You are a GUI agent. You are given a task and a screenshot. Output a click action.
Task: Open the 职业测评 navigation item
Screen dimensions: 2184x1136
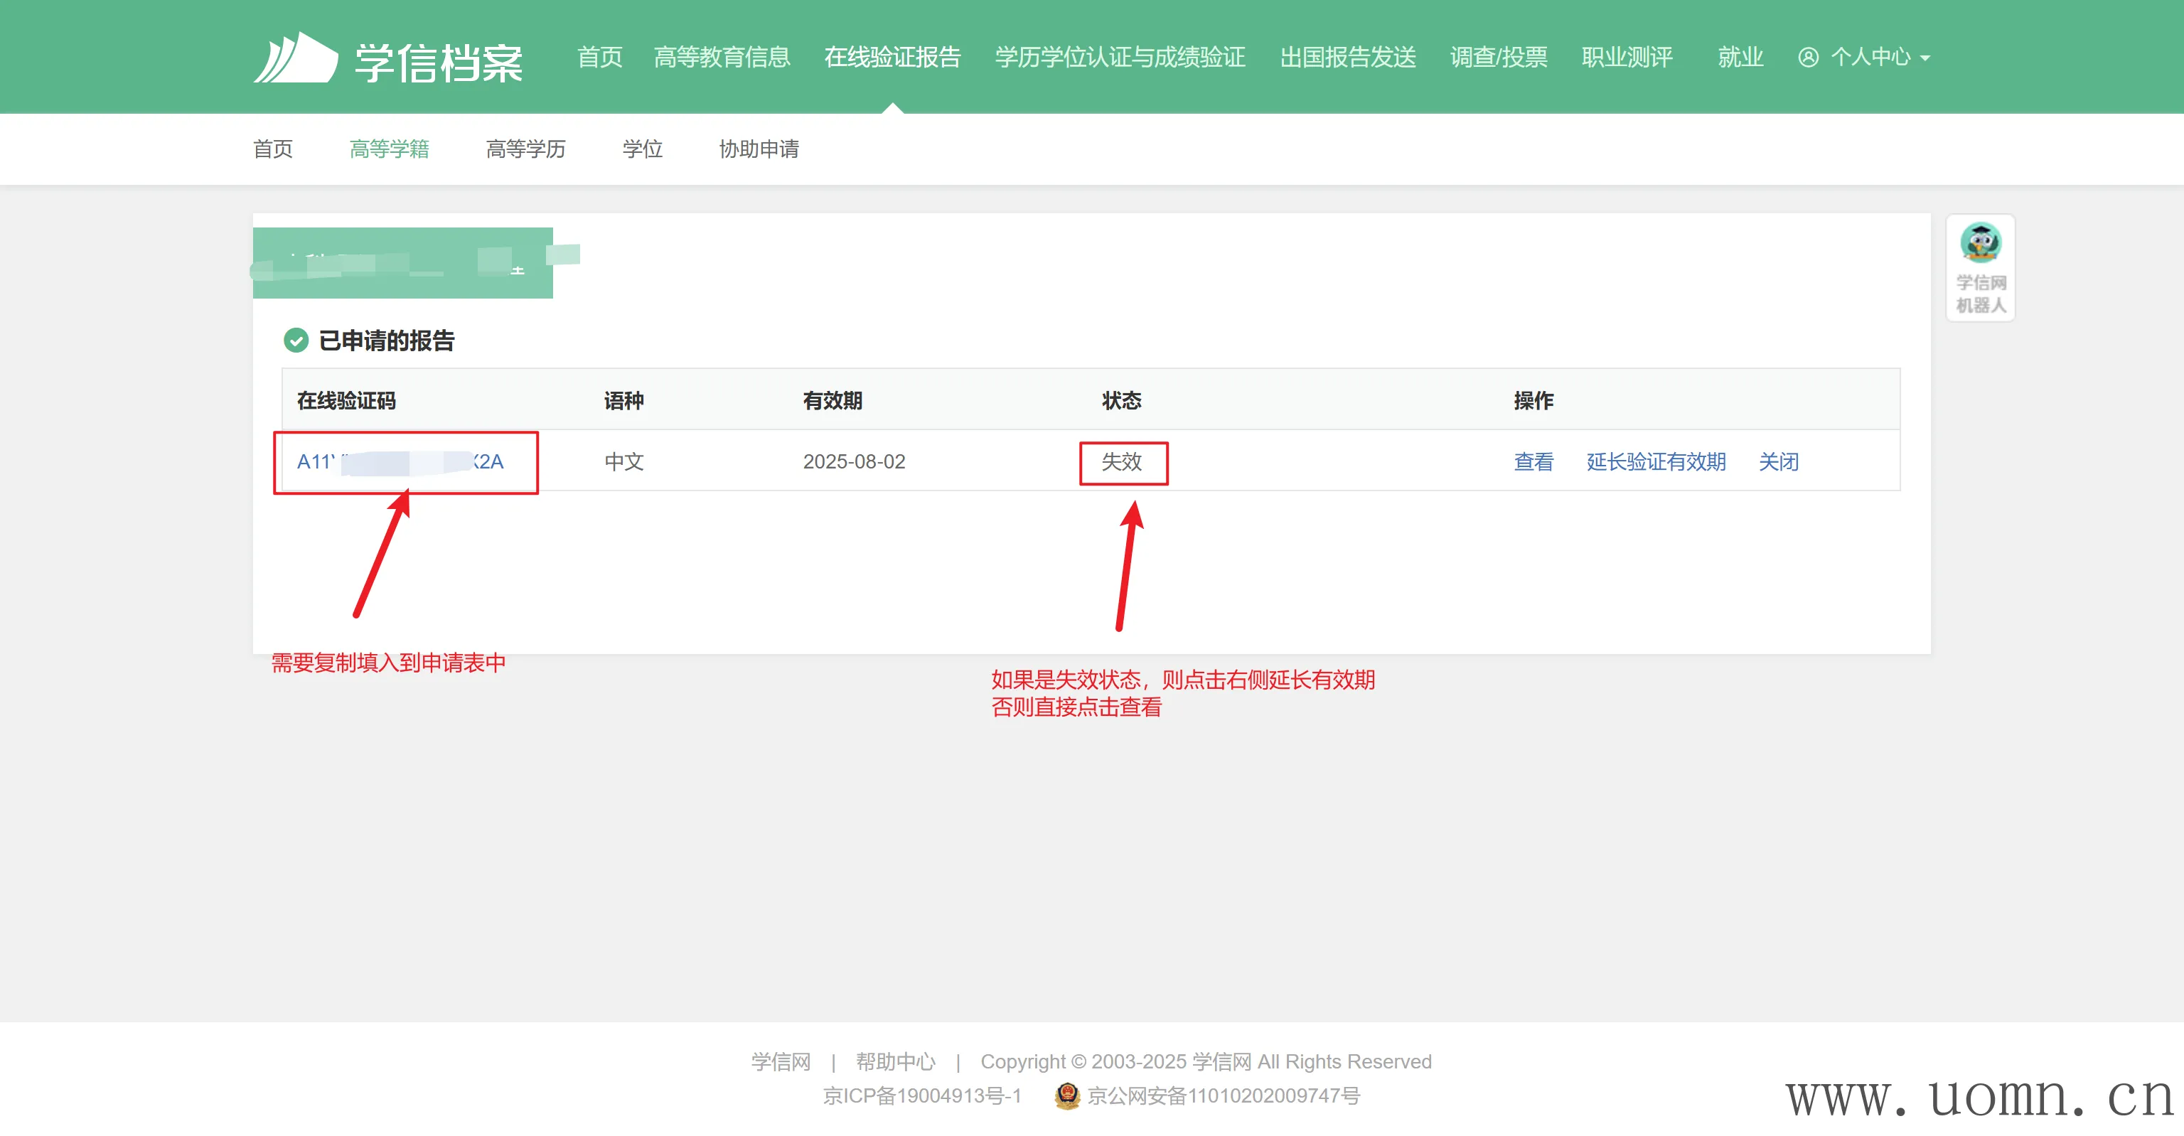(1626, 57)
